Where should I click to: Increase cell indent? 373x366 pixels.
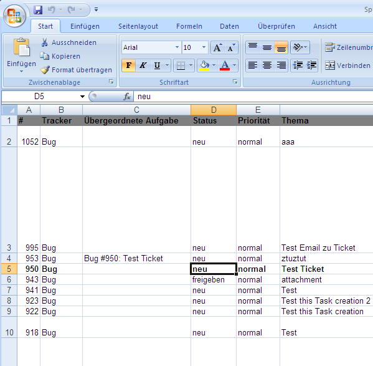click(x=311, y=65)
